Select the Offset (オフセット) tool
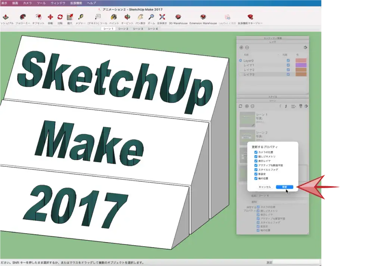This screenshot has width=382, height=266. [38, 17]
